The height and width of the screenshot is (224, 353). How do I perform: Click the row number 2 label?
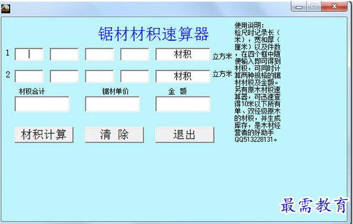[x=8, y=75]
